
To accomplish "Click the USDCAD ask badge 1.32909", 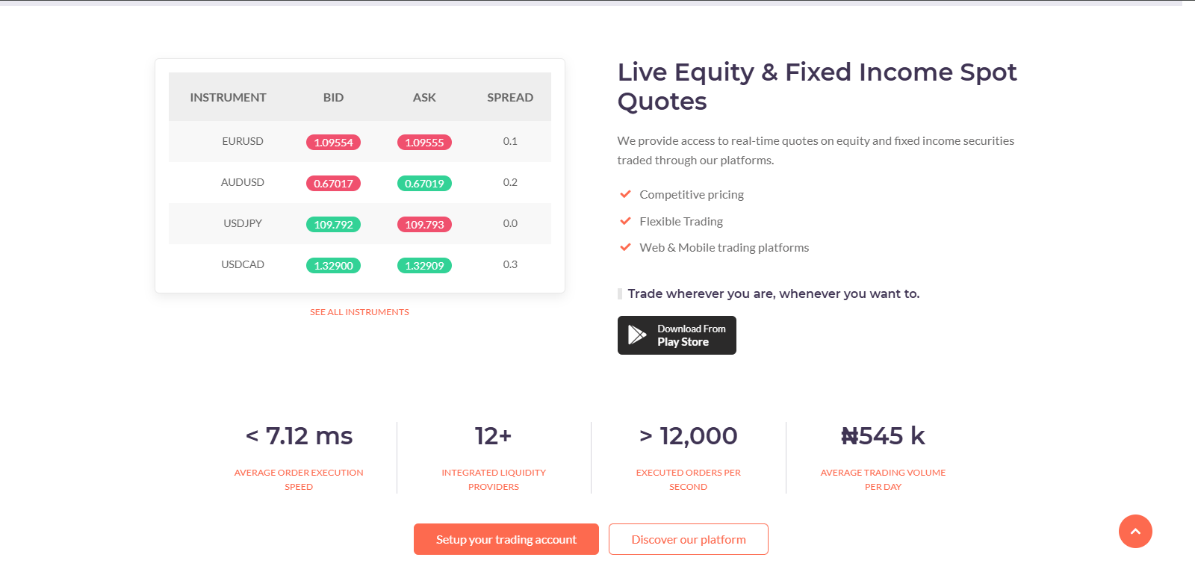I will tap(424, 265).
